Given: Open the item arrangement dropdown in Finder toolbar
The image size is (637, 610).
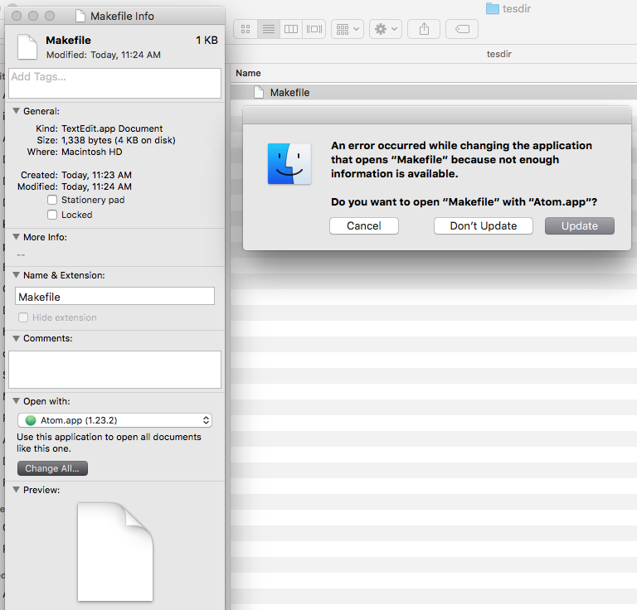Looking at the screenshot, I should (x=348, y=29).
